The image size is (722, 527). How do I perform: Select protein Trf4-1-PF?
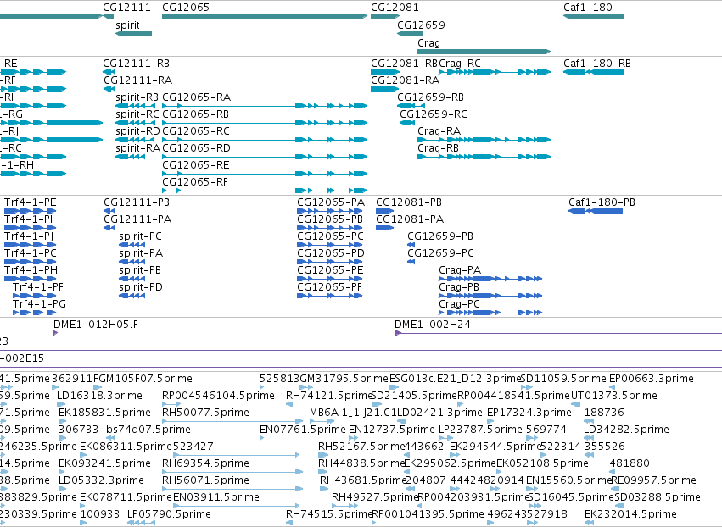(34, 296)
